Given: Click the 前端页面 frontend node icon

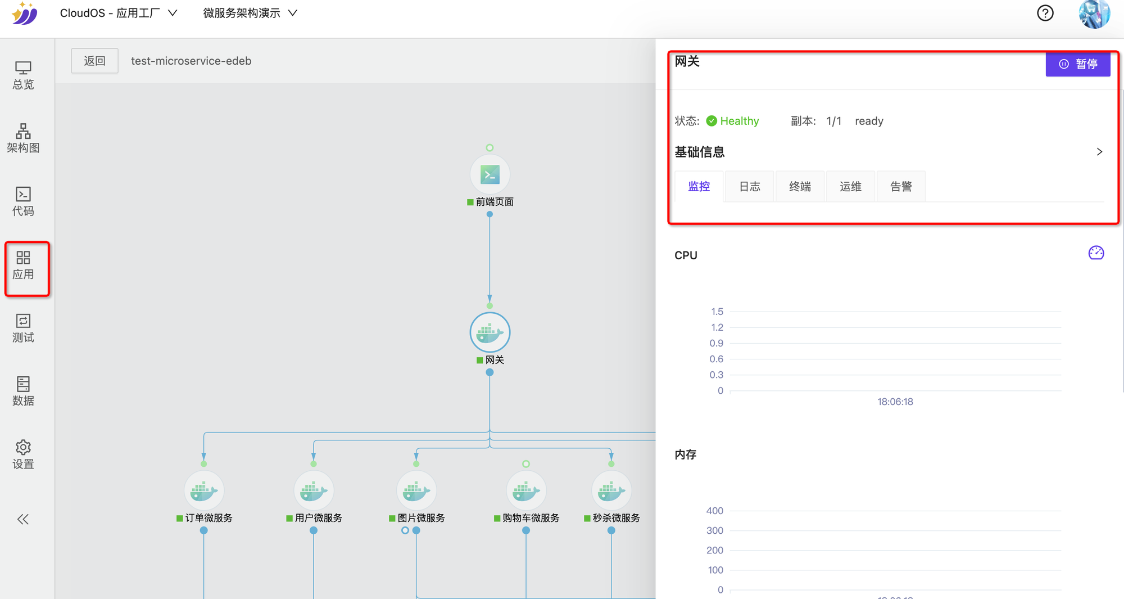Looking at the screenshot, I should 489,174.
